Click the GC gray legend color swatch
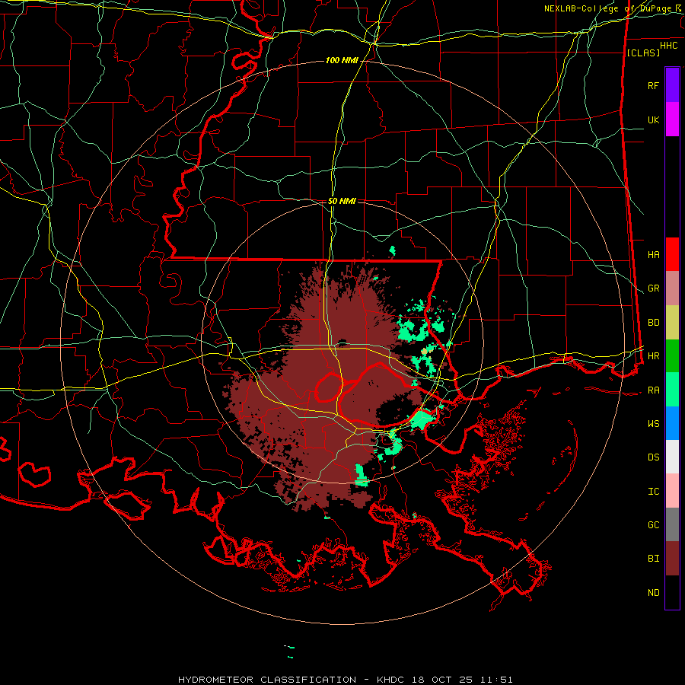This screenshot has height=685, width=685. coord(672,524)
